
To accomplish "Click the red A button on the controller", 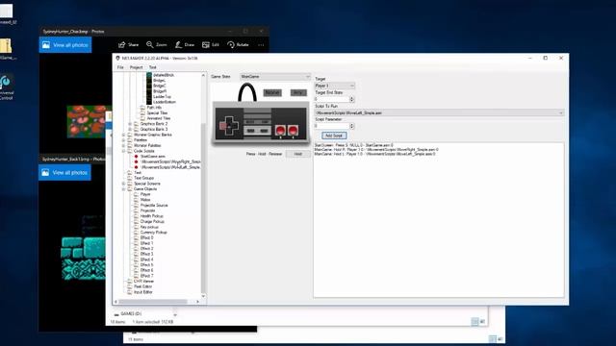I will [293, 131].
